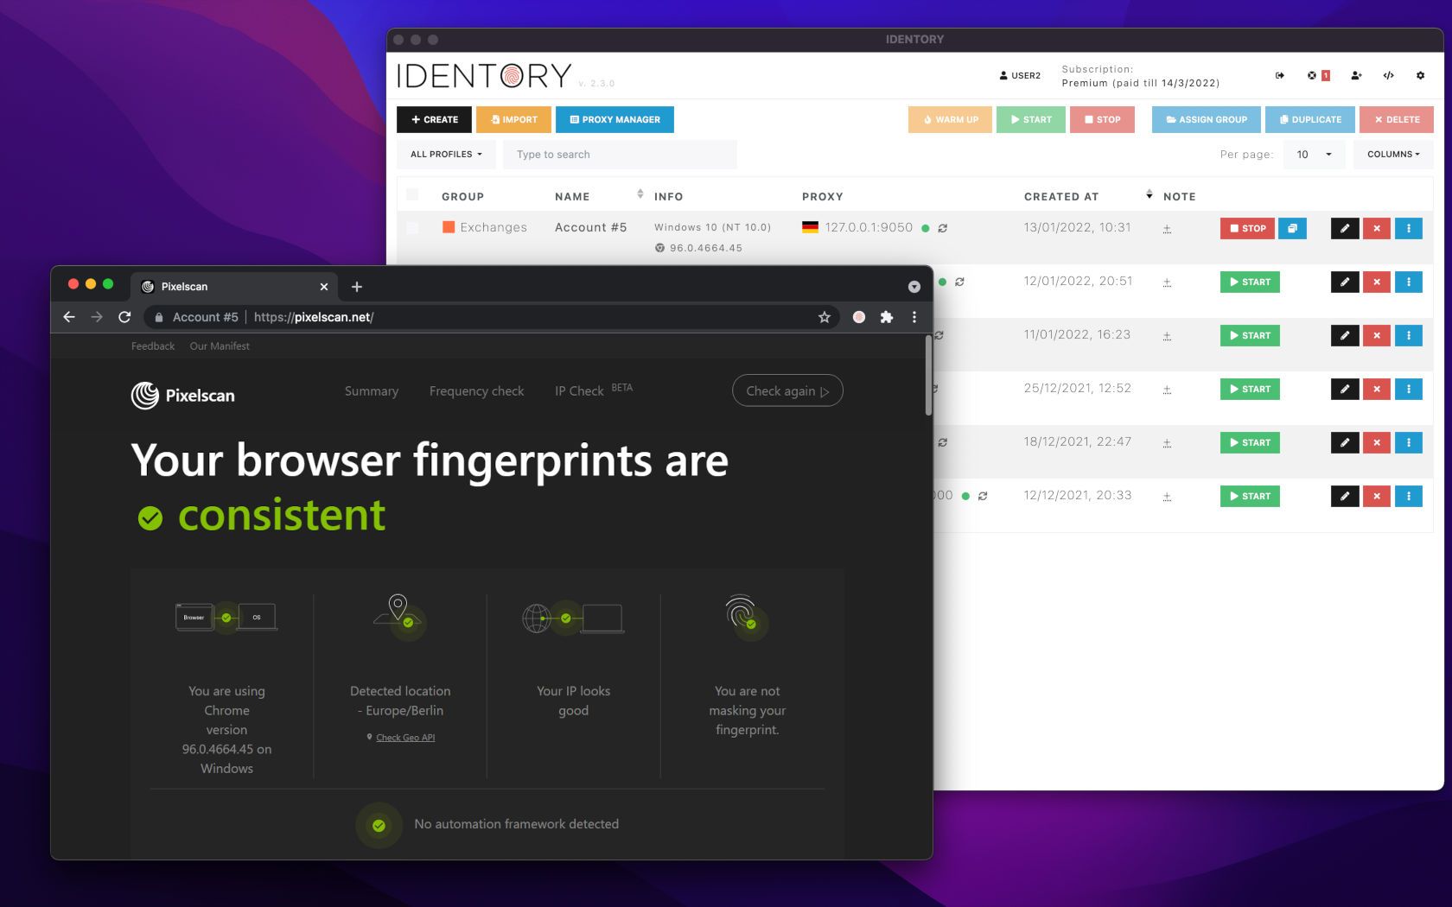
Task: Delete Account #5 using the red X icon
Action: pos(1376,229)
